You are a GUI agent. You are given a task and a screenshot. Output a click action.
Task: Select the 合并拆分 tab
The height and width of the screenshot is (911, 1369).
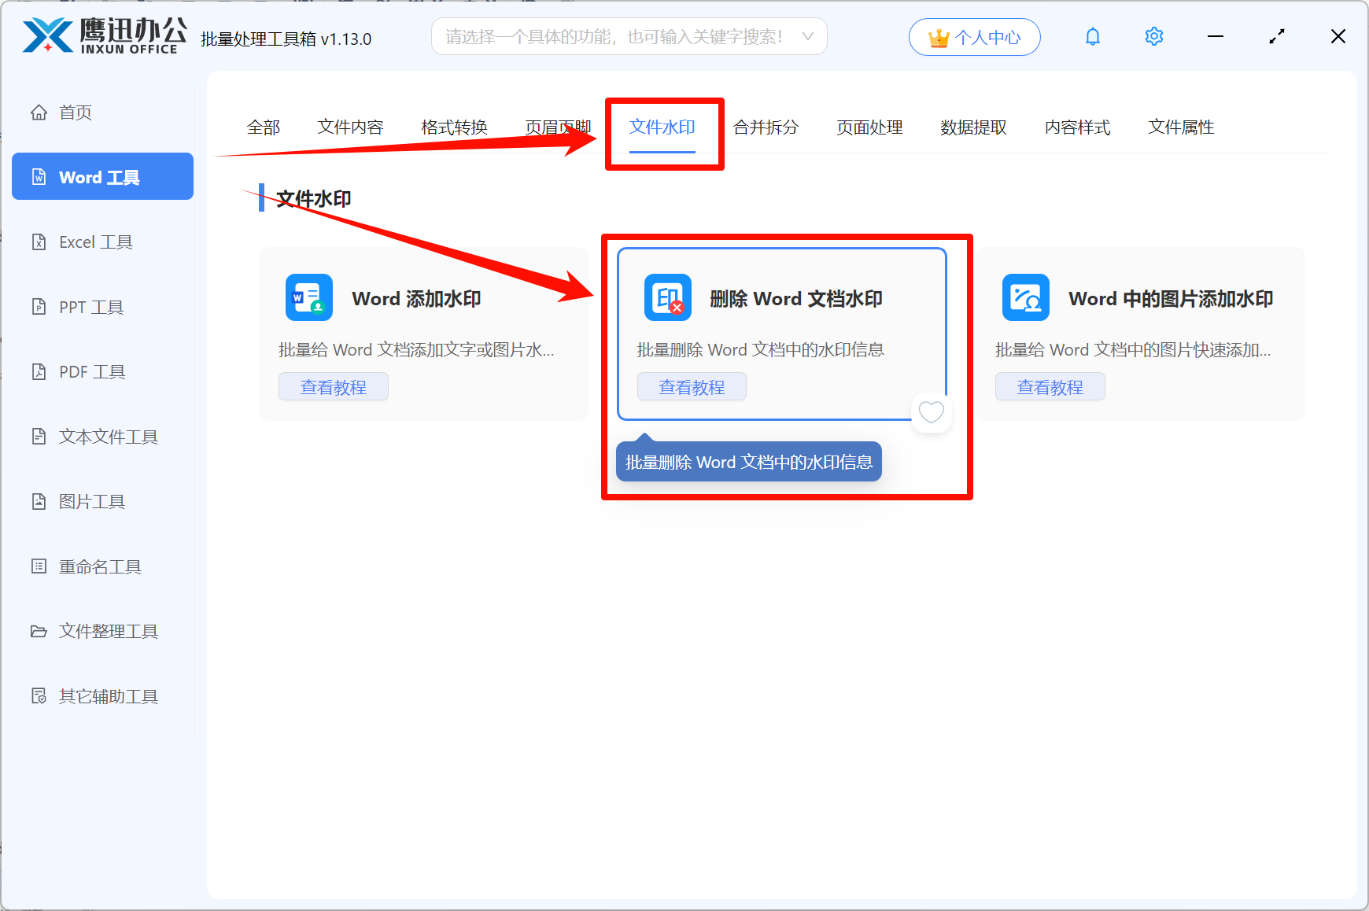pos(766,127)
